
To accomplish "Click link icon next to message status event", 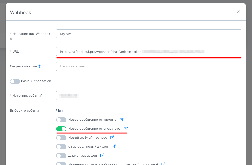I will (163, 163).
